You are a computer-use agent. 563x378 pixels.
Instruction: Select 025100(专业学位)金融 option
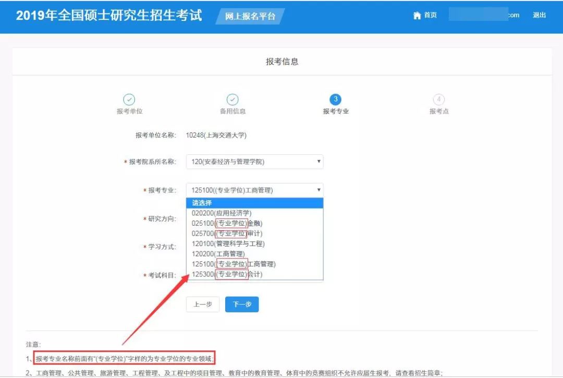click(224, 223)
